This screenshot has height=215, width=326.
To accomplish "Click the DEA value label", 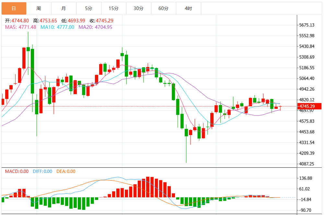I will 66,171.
